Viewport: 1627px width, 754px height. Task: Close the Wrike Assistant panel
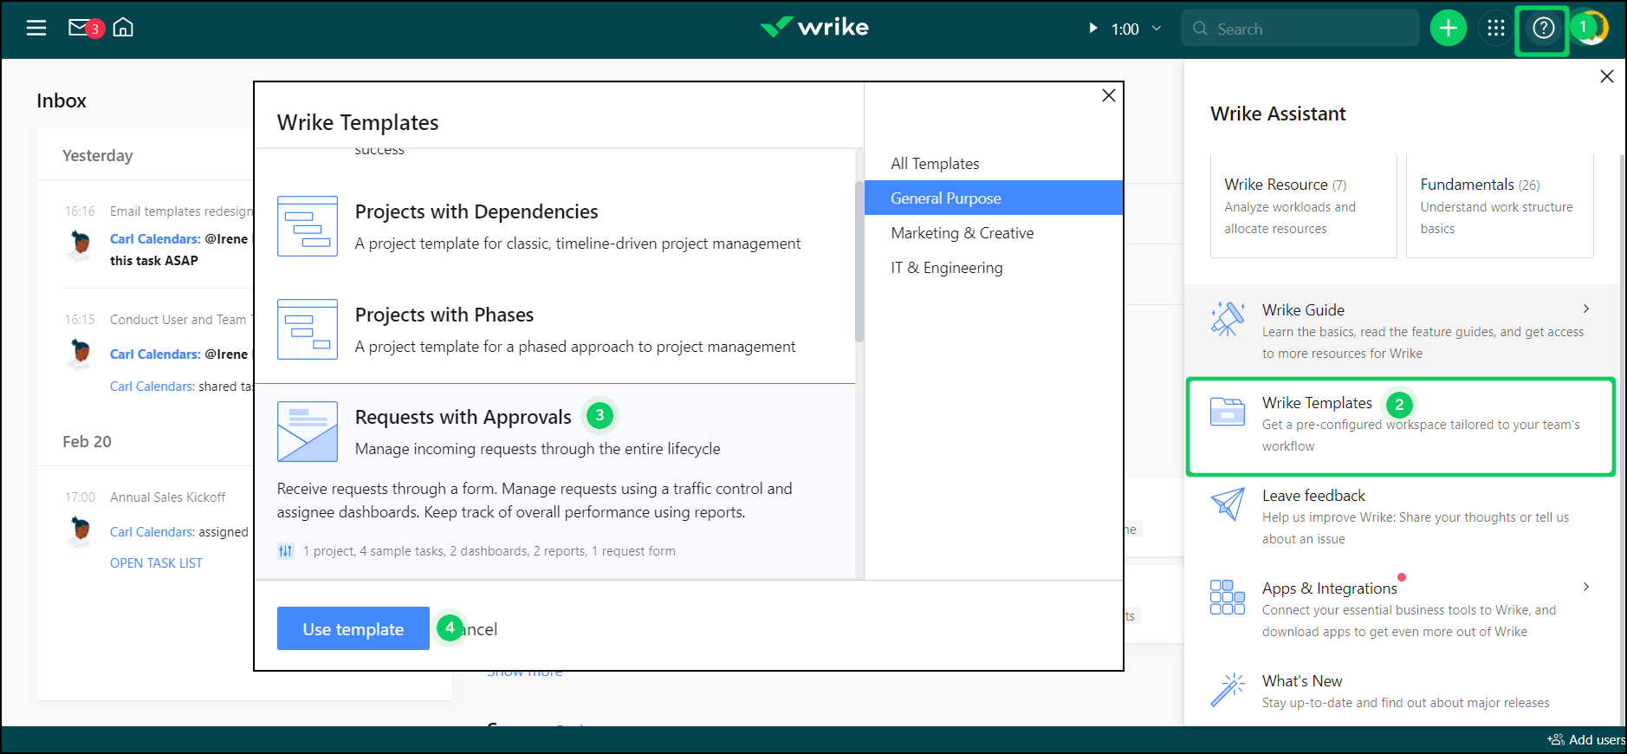pyautogui.click(x=1607, y=76)
